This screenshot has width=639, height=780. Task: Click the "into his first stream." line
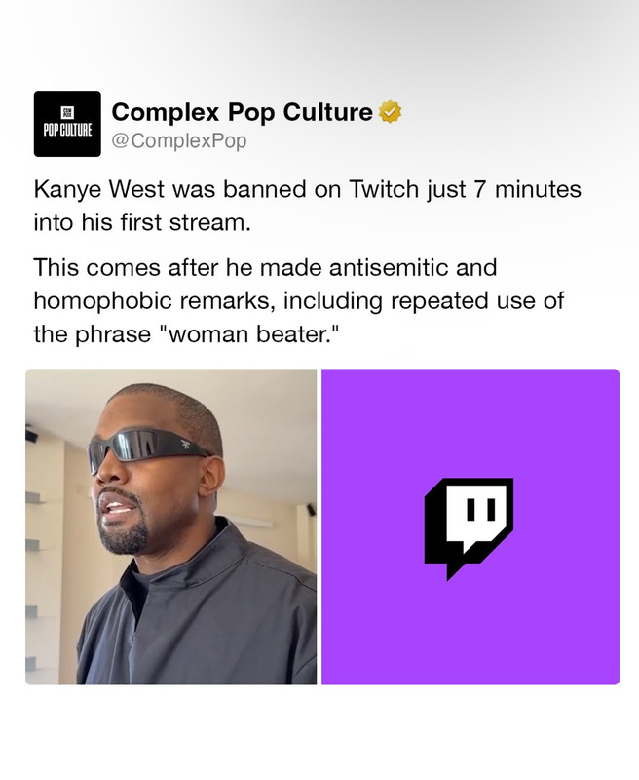point(142,222)
